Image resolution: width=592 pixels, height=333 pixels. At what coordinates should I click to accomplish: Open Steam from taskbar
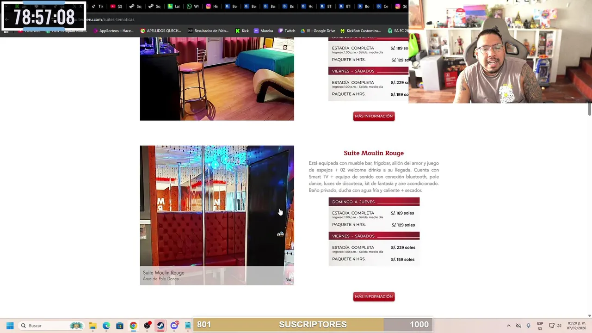point(160,326)
